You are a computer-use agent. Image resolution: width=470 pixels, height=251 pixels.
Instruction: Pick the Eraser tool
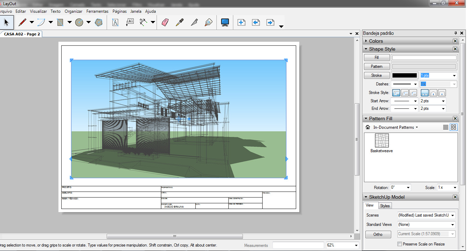pos(165,22)
